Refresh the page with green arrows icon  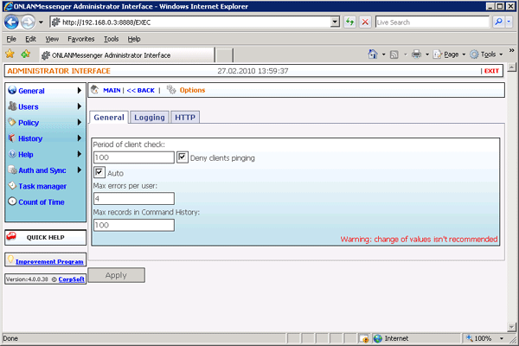[349, 22]
